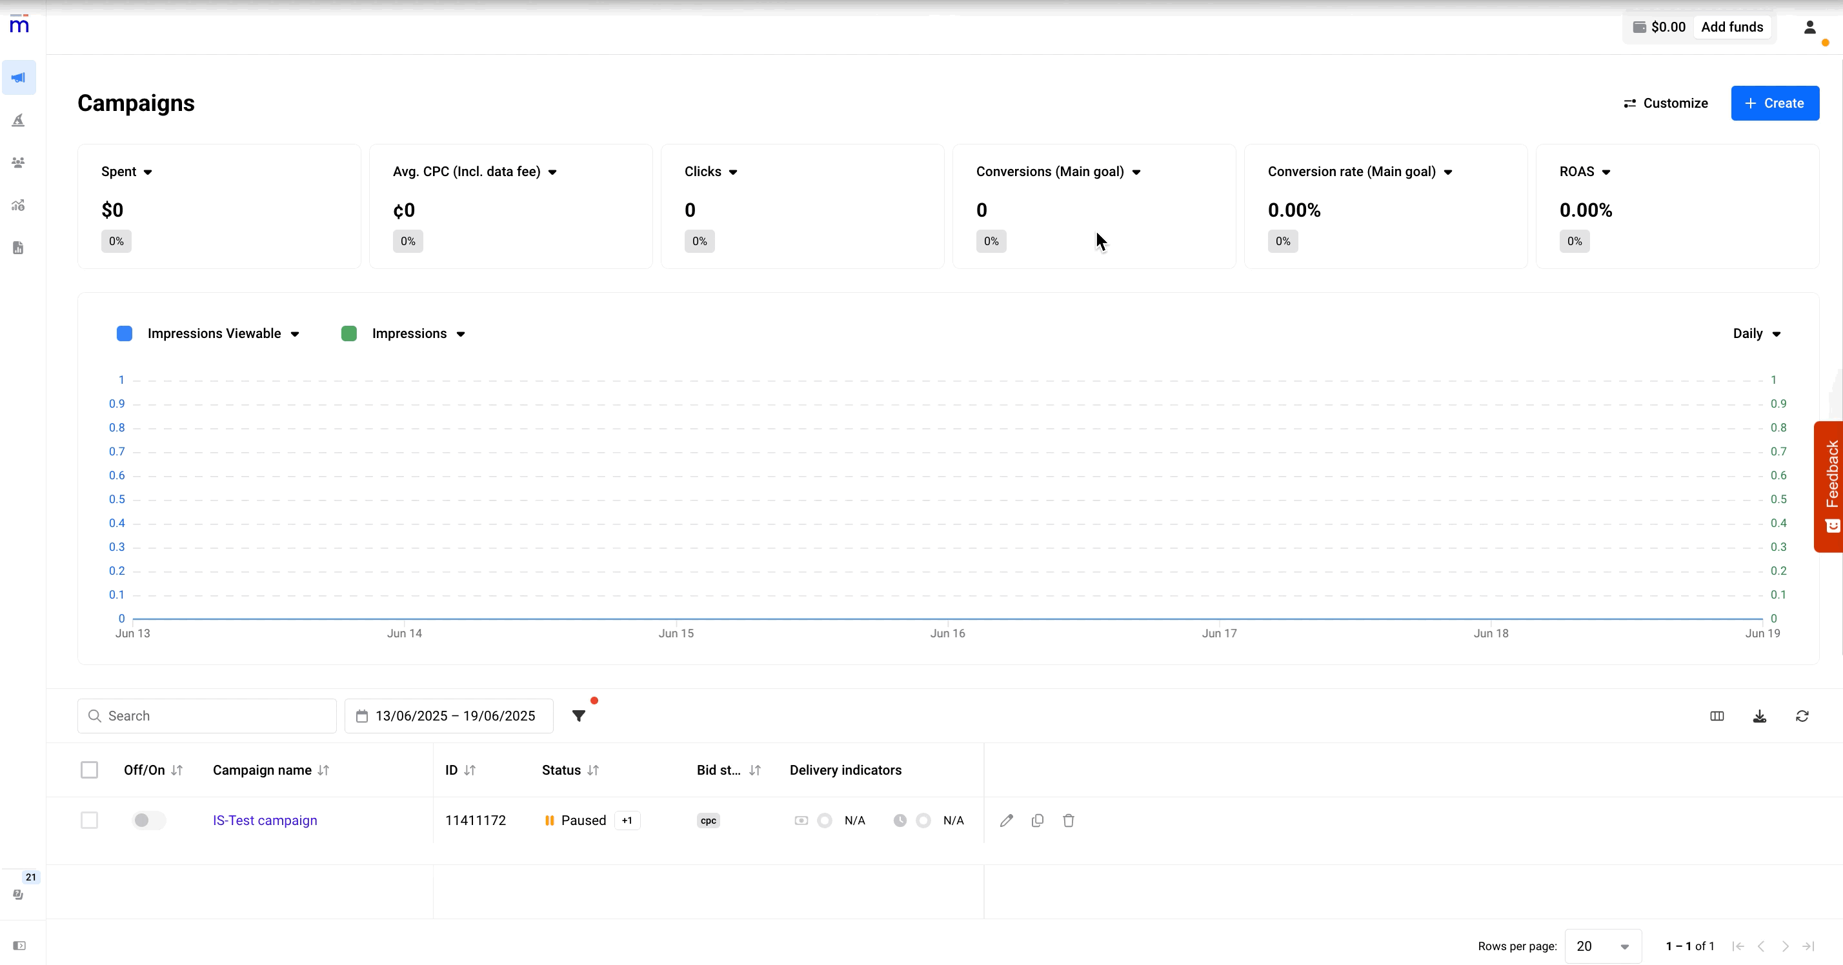
Task: Delete the IS-Test campaign with the trash icon
Action: point(1068,821)
